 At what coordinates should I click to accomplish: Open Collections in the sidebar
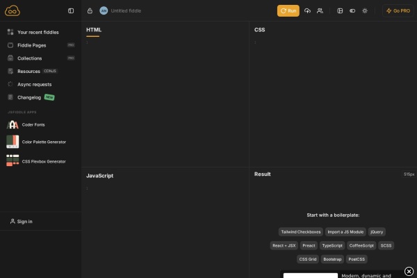29,58
